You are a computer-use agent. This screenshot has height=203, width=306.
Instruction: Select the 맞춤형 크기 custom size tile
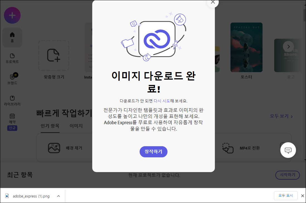pos(54,56)
